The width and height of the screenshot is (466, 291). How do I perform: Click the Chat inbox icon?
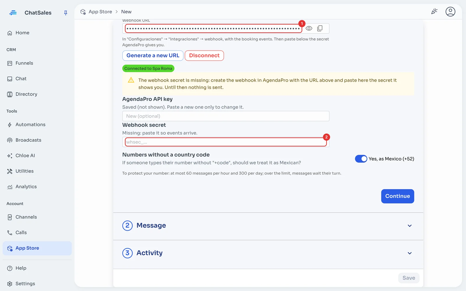pos(10,79)
